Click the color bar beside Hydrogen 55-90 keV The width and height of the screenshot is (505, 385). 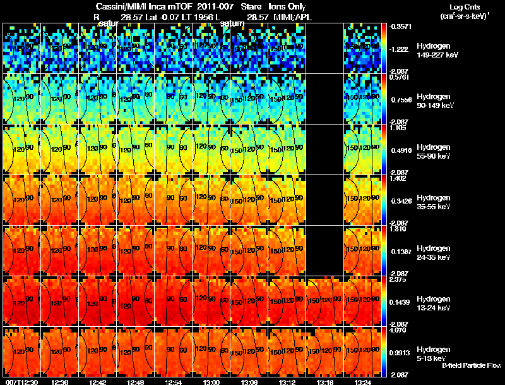coord(384,150)
